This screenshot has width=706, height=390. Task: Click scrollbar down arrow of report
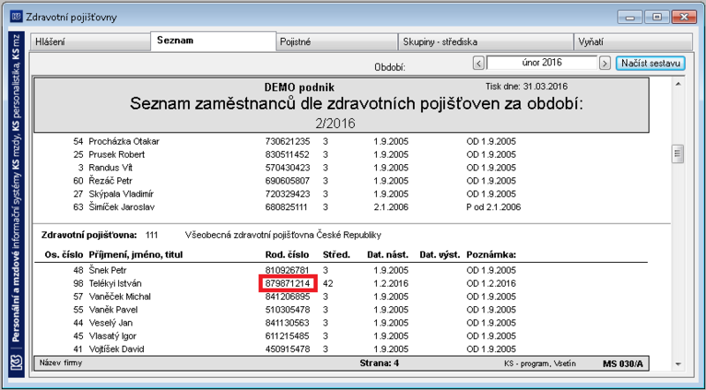(x=678, y=364)
